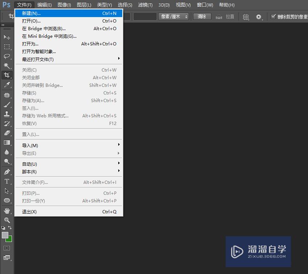Toggle the screen mode button
The image size is (308, 274).
[7, 258]
